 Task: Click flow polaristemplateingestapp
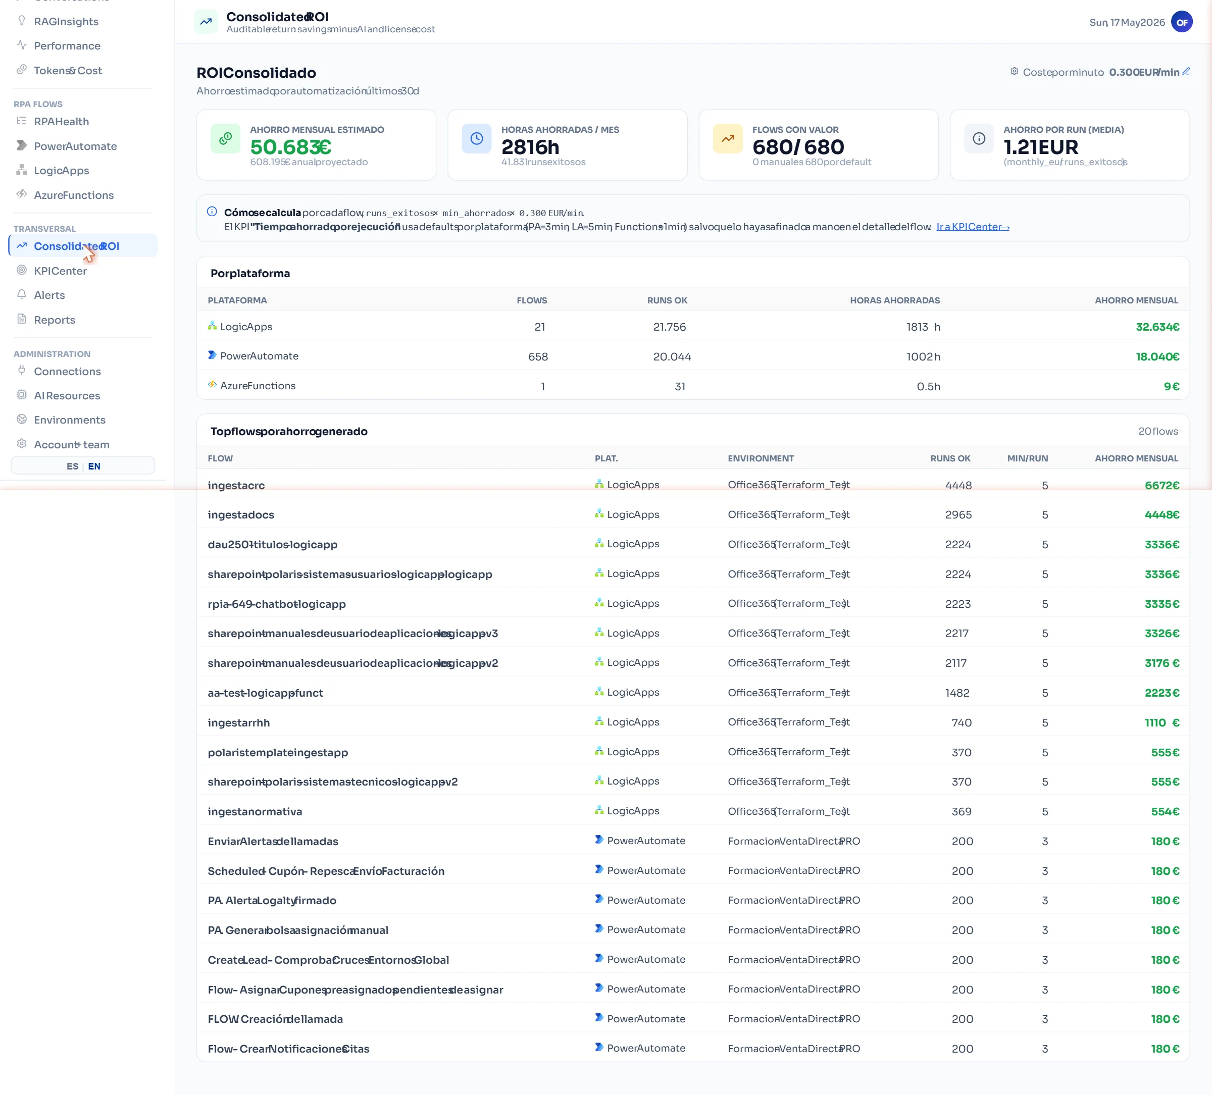[278, 752]
